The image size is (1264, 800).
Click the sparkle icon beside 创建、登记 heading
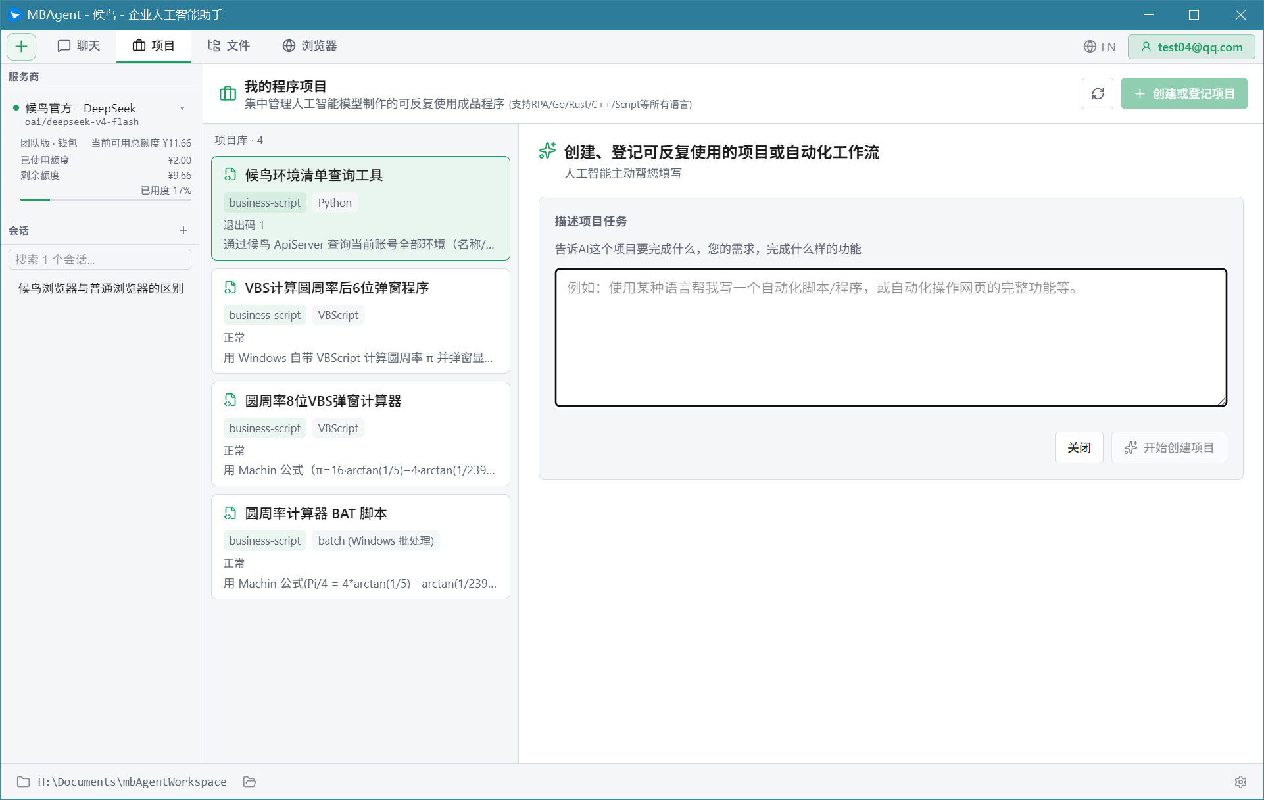tap(547, 151)
